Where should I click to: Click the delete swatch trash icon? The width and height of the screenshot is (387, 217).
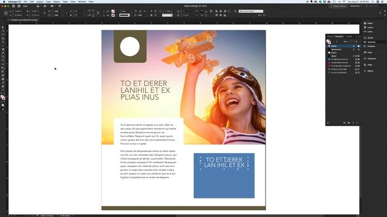coord(357,123)
